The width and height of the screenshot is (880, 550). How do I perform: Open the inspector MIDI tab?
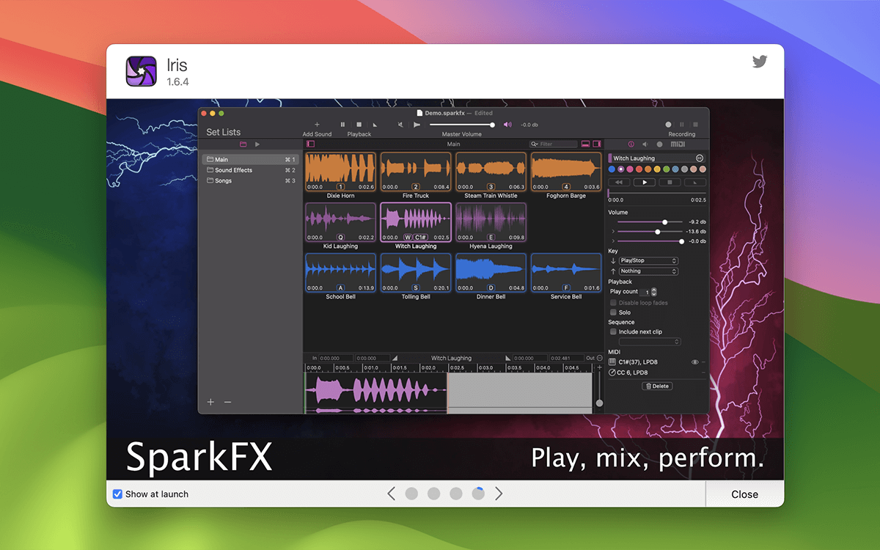coord(678,144)
